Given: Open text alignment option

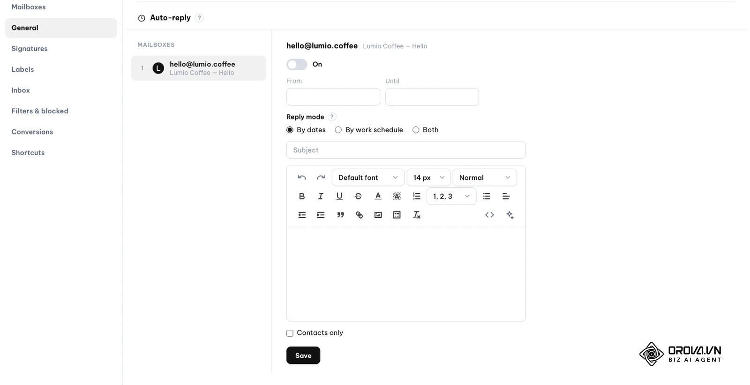Looking at the screenshot, I should pyautogui.click(x=506, y=196).
